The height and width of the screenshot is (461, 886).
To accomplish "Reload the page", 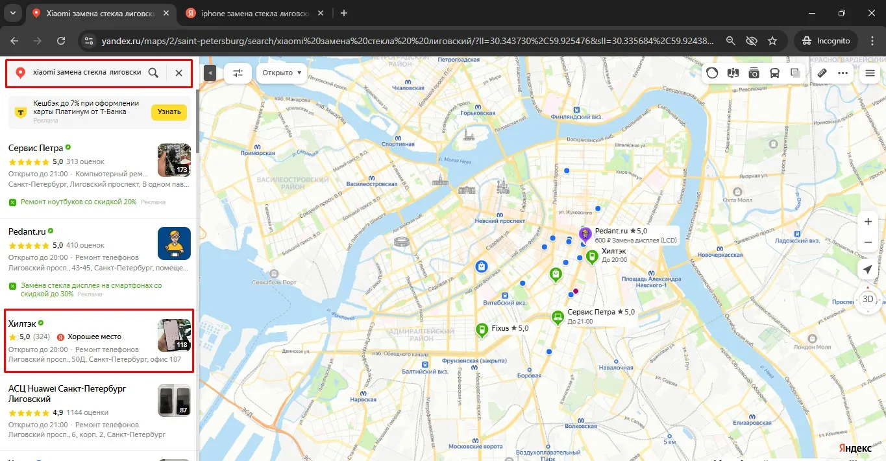I will pos(61,40).
